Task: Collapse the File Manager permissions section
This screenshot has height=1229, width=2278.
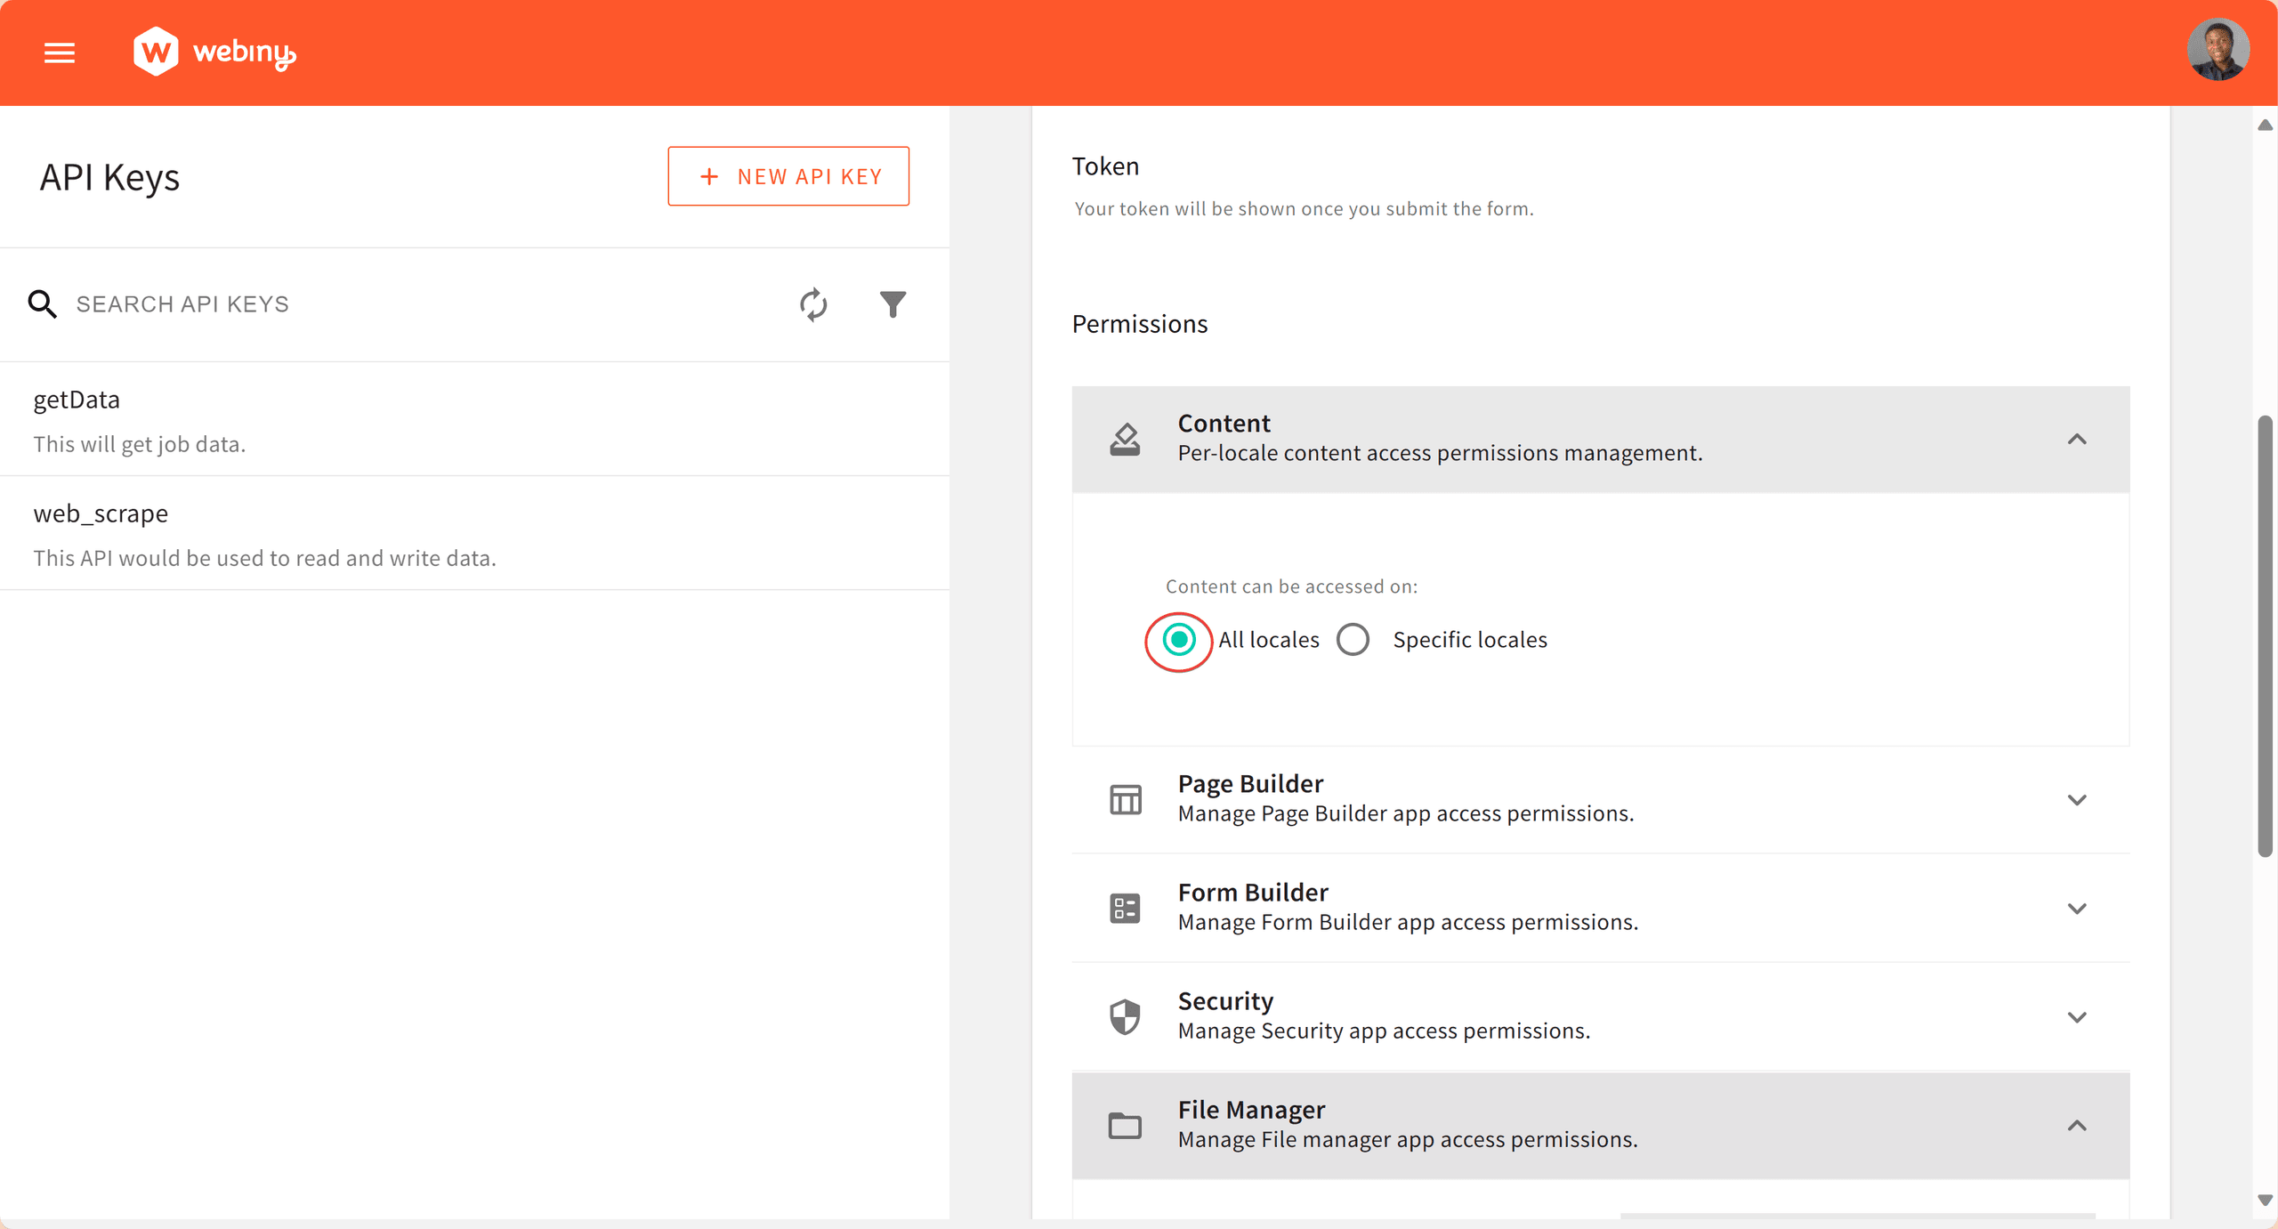Action: coord(2076,1125)
